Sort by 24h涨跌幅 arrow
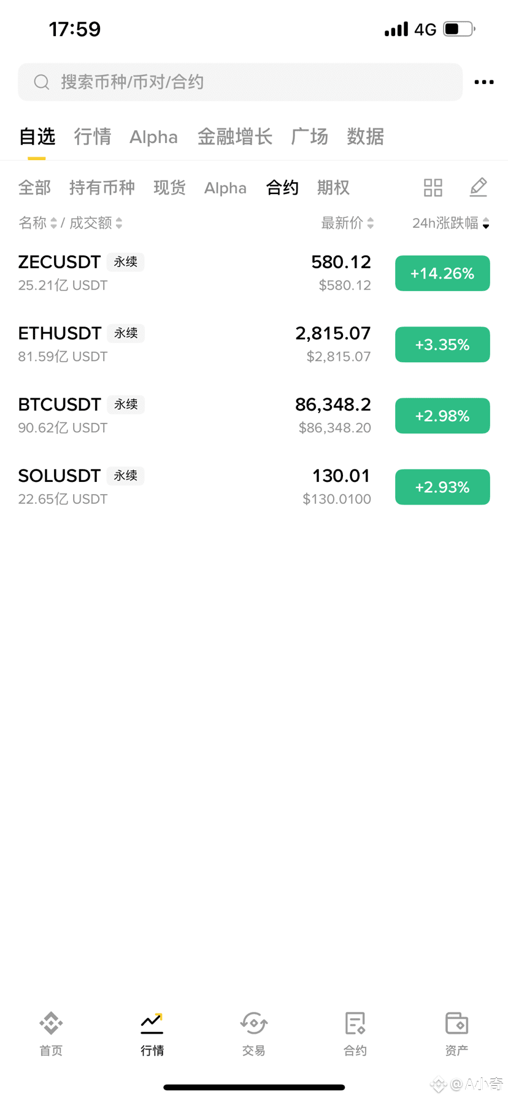This screenshot has width=508, height=1100. point(486,223)
